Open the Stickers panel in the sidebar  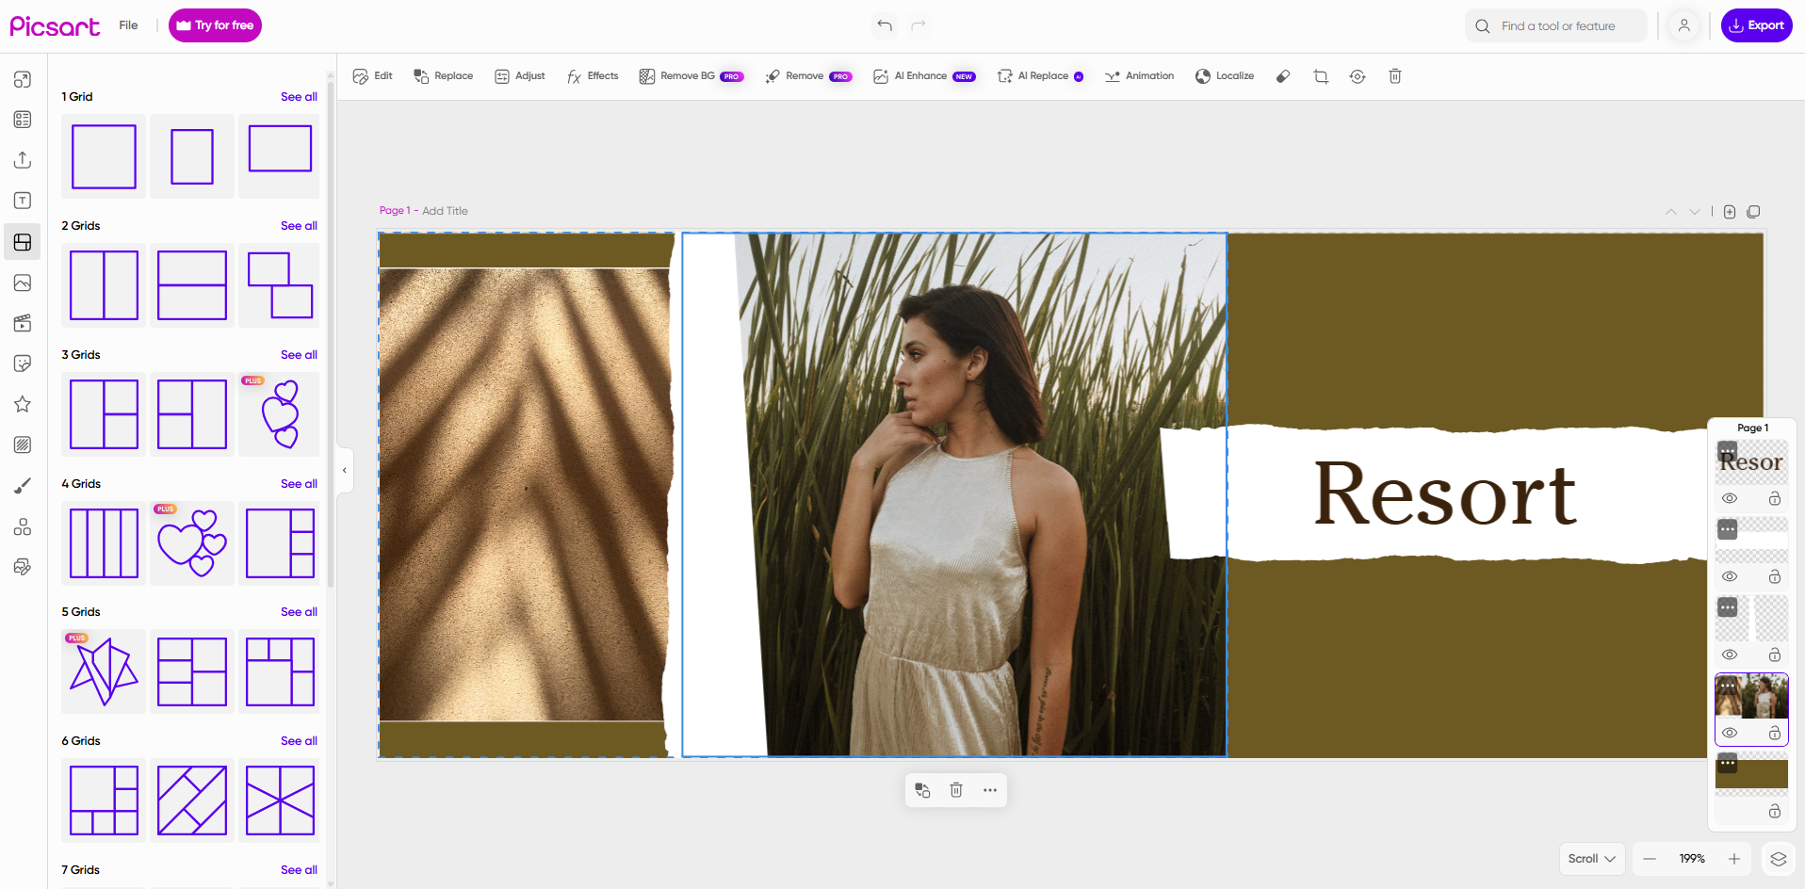pos(23,363)
